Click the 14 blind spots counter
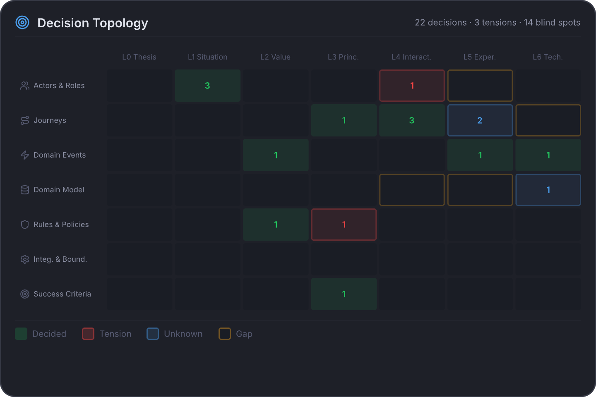 point(552,23)
